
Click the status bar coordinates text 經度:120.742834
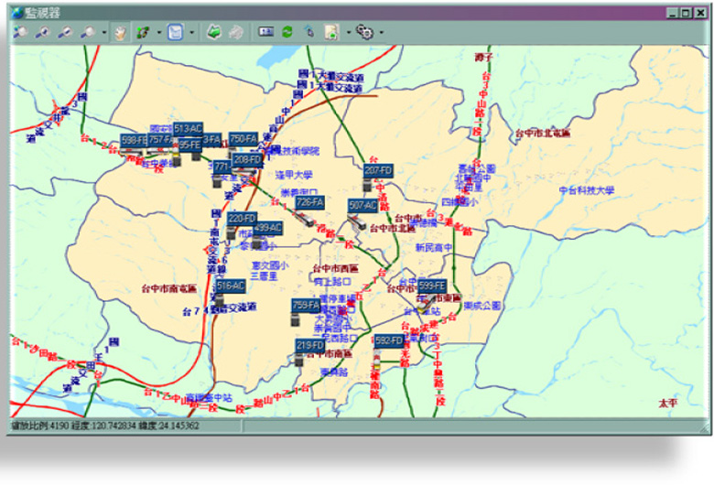[103, 426]
